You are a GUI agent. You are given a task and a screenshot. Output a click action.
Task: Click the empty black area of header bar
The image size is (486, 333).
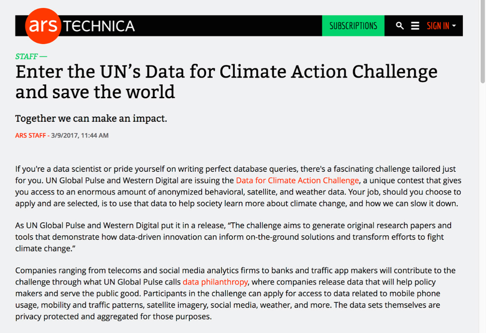coord(227,26)
